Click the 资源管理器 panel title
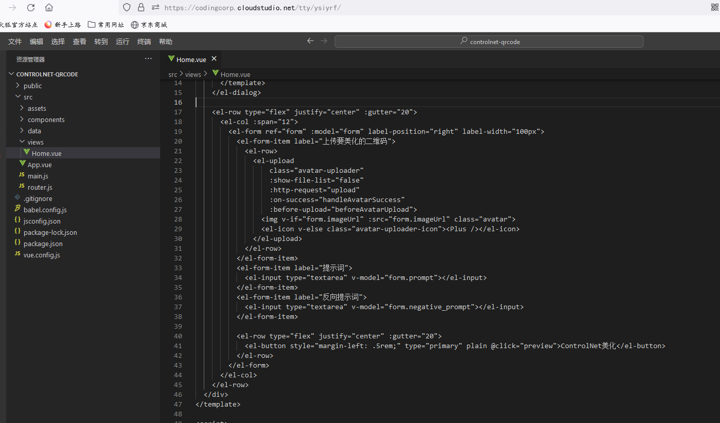The width and height of the screenshot is (720, 423). [30, 59]
